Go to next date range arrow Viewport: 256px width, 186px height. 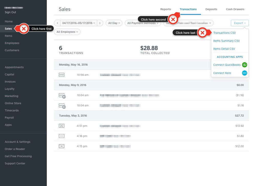100,23
